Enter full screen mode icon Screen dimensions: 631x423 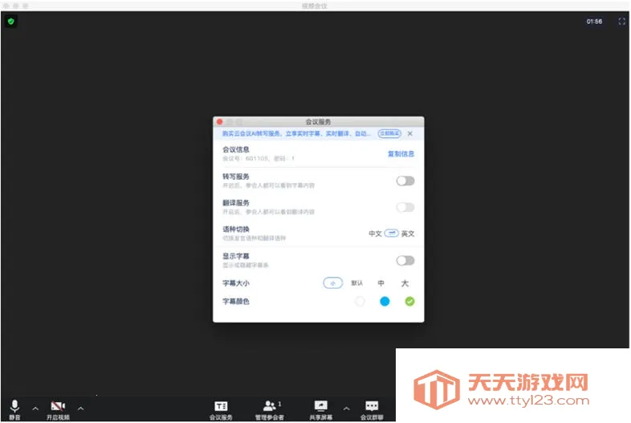click(x=621, y=22)
